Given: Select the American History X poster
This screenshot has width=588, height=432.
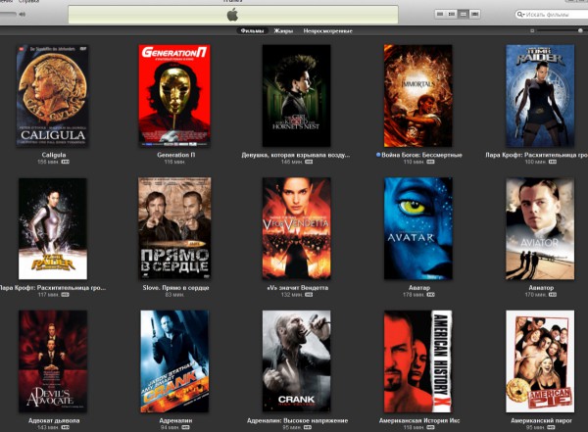Looking at the screenshot, I should click(418, 361).
